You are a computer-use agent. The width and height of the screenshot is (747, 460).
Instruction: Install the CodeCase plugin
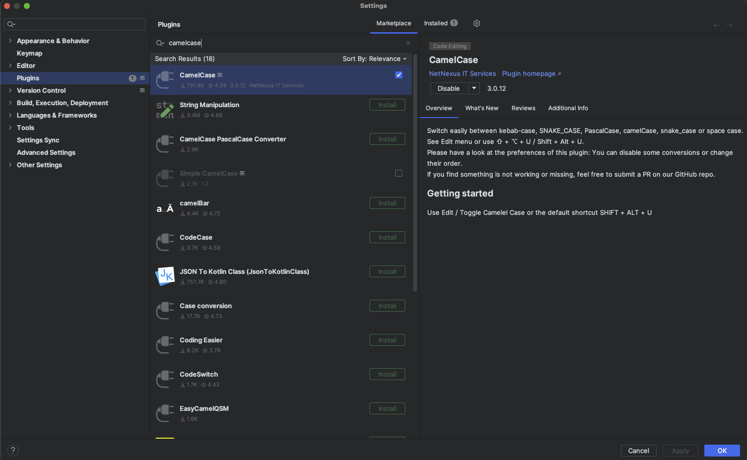pos(387,237)
